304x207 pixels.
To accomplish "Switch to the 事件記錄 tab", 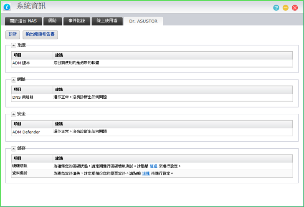I will pos(77,21).
